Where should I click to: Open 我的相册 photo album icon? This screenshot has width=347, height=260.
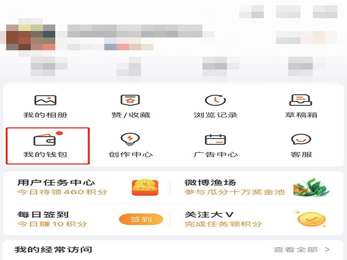tap(46, 101)
